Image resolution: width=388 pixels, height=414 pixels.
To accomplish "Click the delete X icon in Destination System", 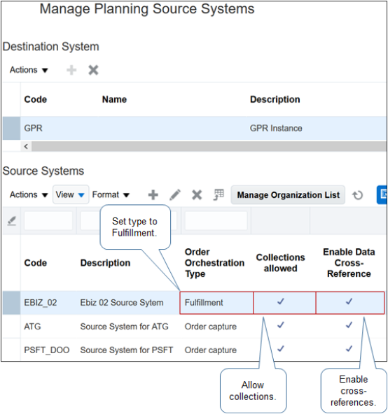I will click(93, 70).
